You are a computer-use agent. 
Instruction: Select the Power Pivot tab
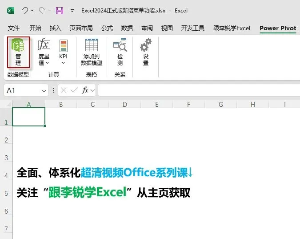click(x=278, y=28)
